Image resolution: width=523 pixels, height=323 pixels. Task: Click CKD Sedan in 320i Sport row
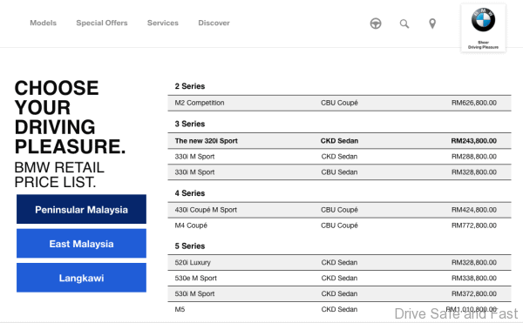(x=339, y=141)
